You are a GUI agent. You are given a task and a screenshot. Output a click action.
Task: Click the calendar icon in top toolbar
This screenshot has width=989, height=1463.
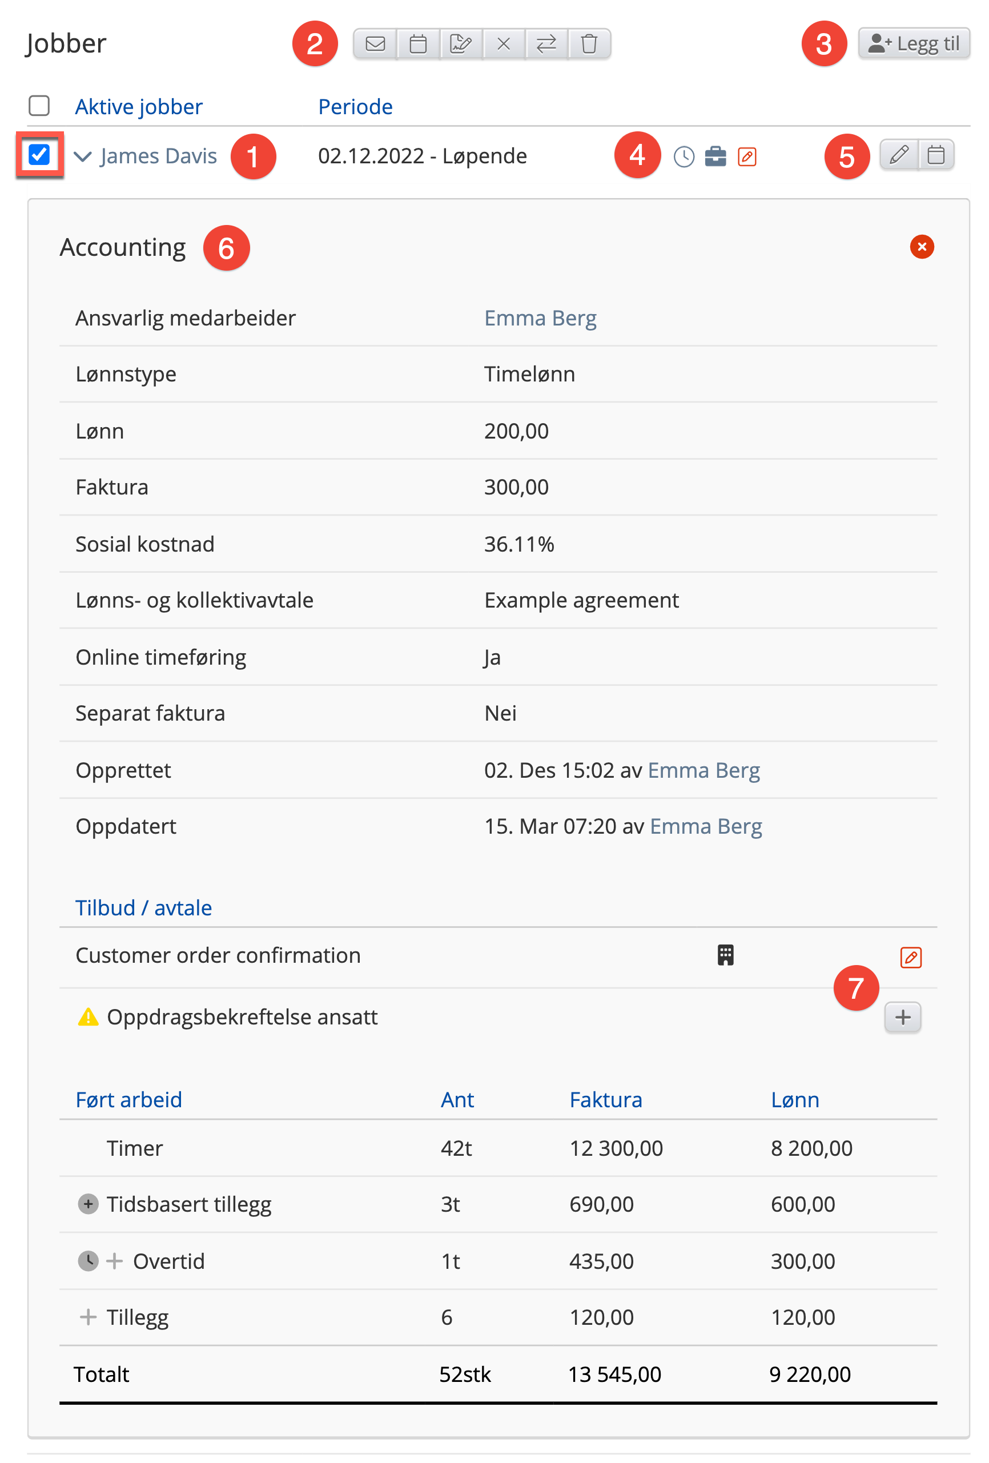[x=418, y=44]
